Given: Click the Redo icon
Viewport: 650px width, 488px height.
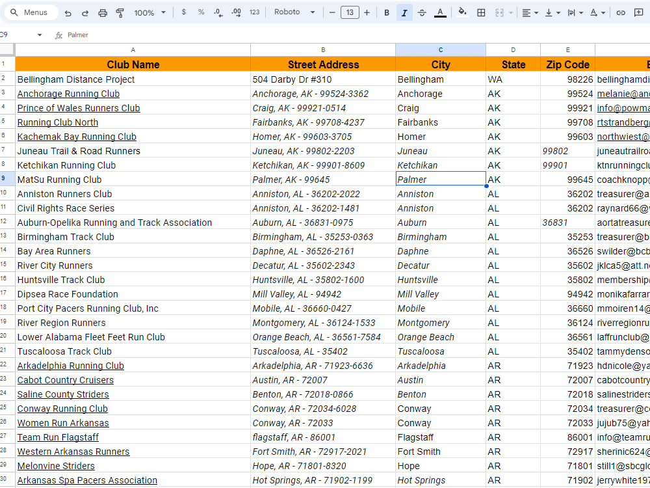Looking at the screenshot, I should 85,13.
